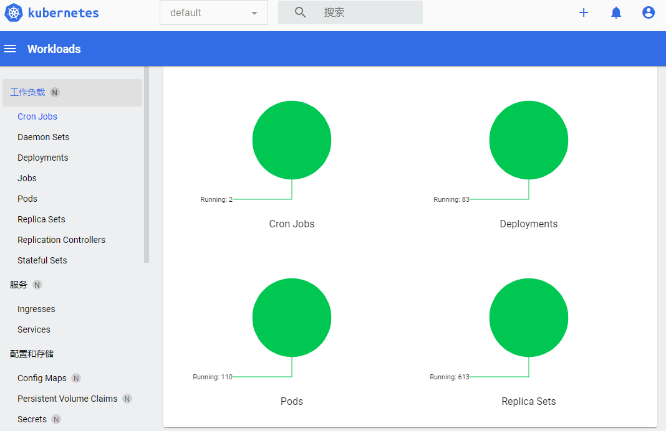Click N badge next to Persistent Volume Claims
The image size is (666, 431).
[x=127, y=399]
